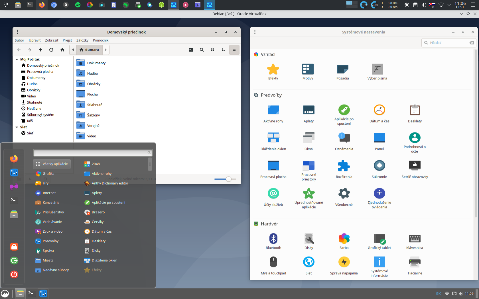This screenshot has width=479, height=299.
Task: Open the Pomocník menu
Action: [101, 40]
